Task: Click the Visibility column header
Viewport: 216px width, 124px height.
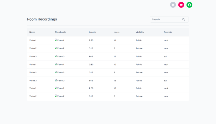Action: 140,32
